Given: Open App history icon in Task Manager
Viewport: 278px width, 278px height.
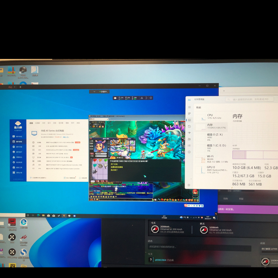Looking at the screenshot, I should [x=189, y=126].
